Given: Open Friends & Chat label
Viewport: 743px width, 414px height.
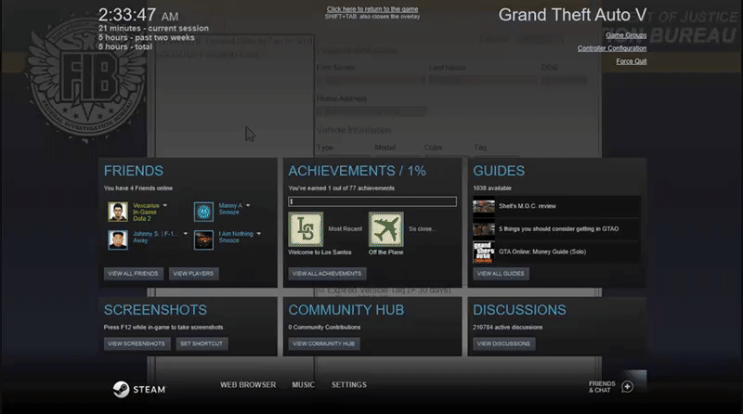Looking at the screenshot, I should [602, 387].
